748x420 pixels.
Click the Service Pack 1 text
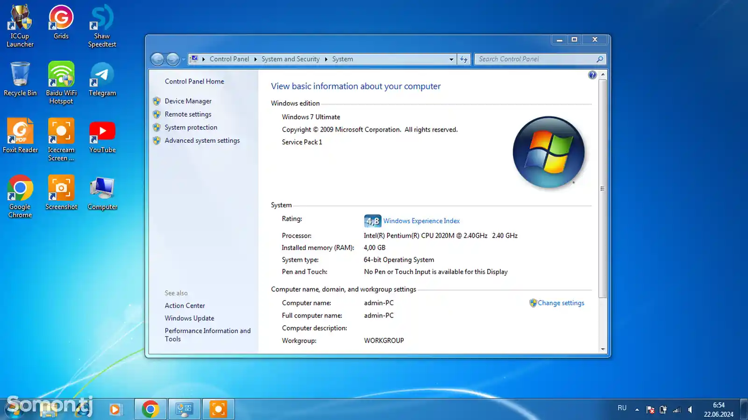pos(302,142)
